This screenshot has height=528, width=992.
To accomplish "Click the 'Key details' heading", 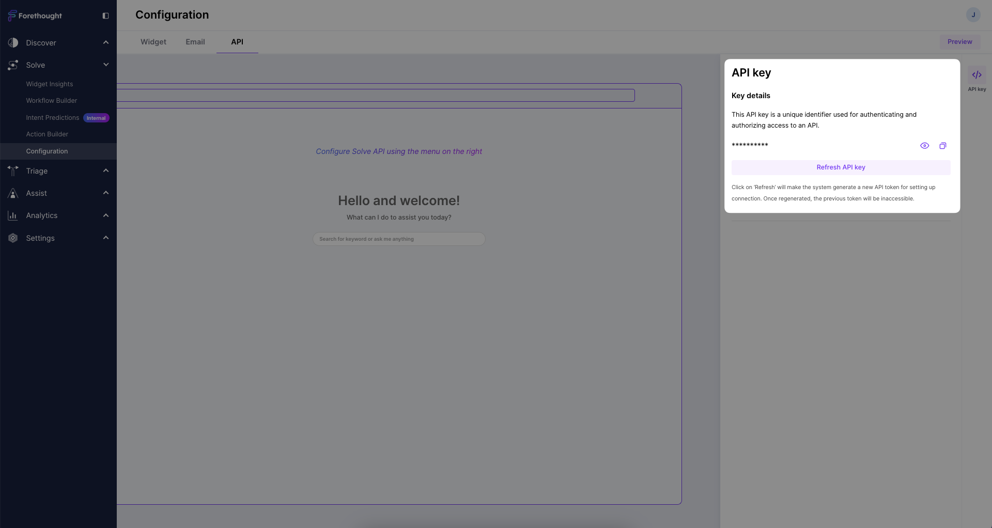I will click(x=751, y=96).
